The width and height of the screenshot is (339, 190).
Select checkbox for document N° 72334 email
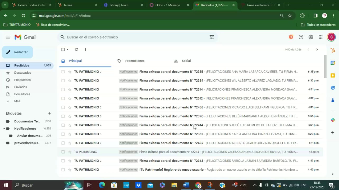click(x=63, y=81)
